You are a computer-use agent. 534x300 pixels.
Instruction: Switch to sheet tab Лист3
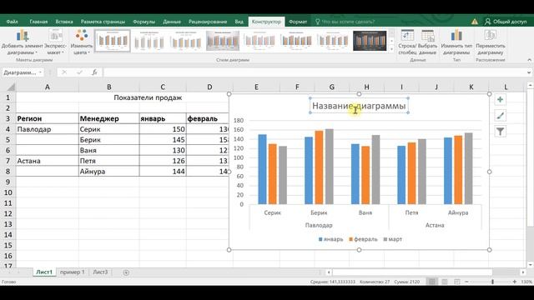(x=100, y=272)
